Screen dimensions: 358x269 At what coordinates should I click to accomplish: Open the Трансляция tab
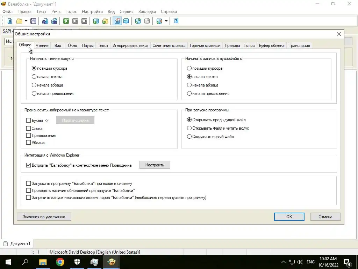[x=299, y=46]
